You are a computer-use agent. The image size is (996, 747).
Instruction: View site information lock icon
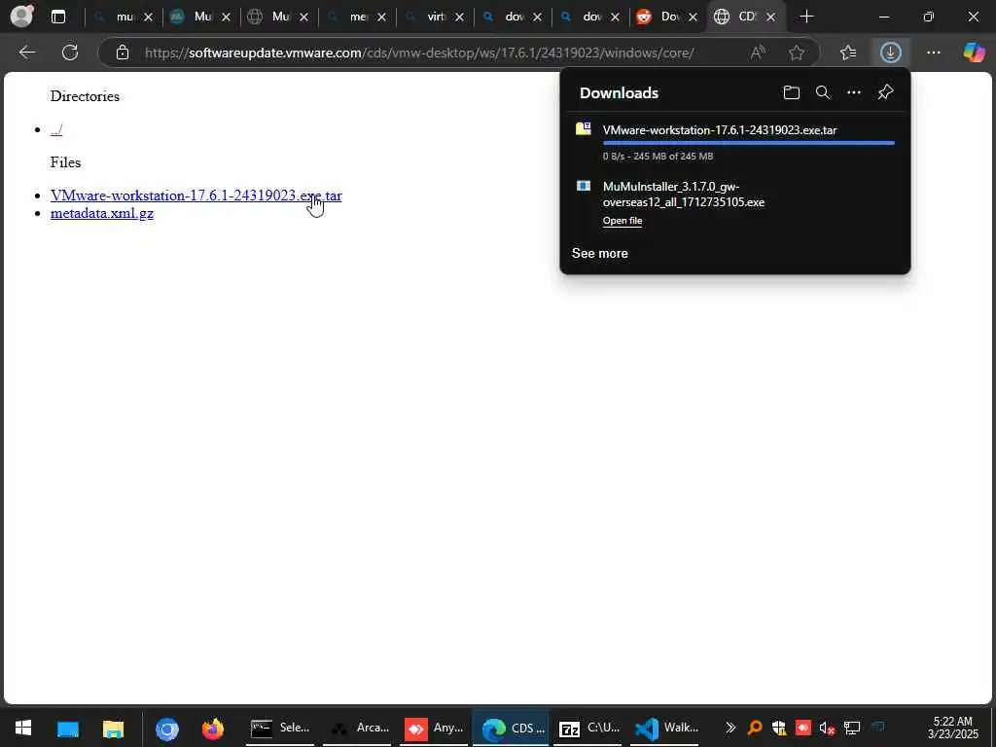123,53
